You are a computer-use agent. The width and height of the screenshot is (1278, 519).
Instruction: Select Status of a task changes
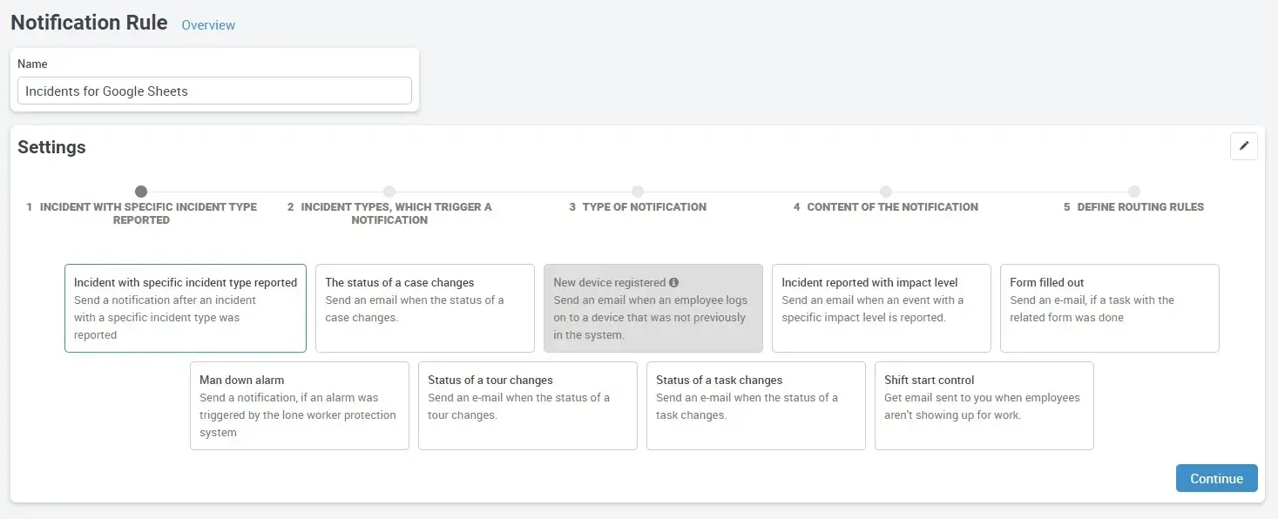[x=755, y=406]
